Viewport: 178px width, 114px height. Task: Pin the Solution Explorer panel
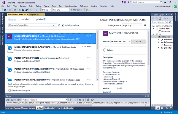click(169, 15)
